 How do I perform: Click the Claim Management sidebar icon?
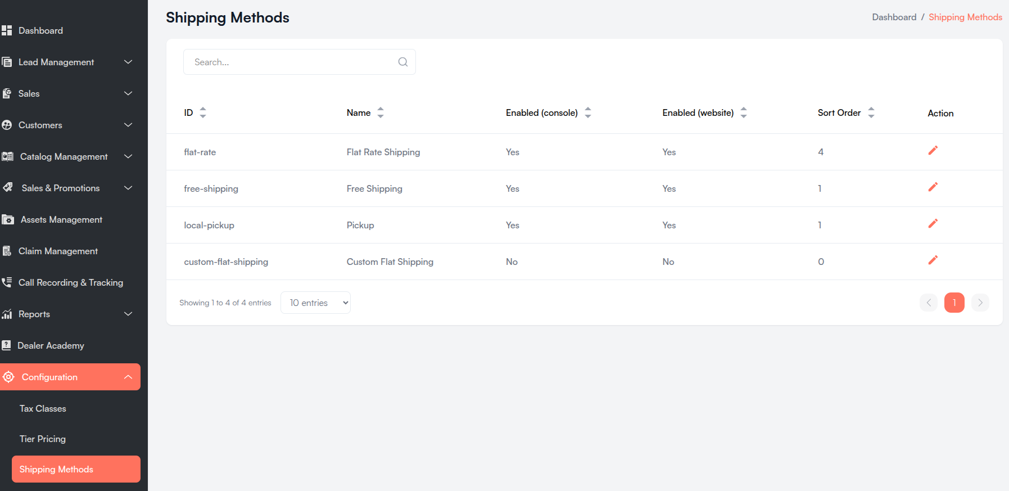(7, 251)
